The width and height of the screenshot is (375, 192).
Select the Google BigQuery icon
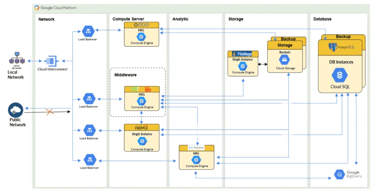point(339,175)
